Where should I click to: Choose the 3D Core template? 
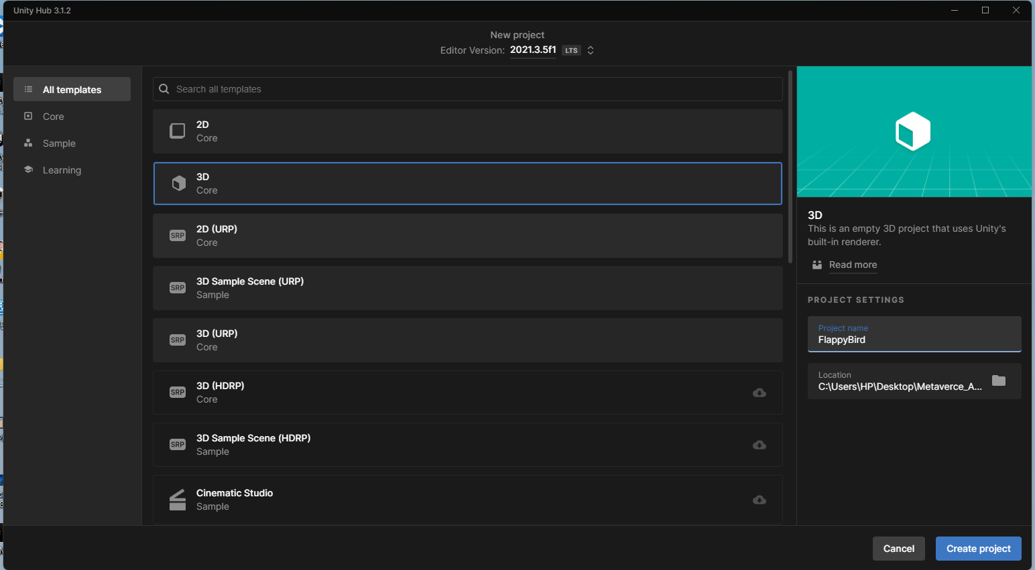[468, 184]
